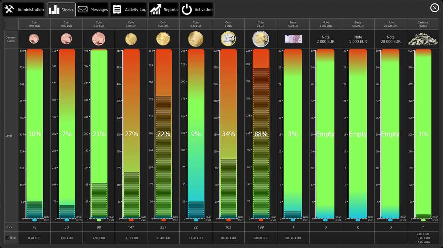Click the 0,20 EUR coin icon

163,39
